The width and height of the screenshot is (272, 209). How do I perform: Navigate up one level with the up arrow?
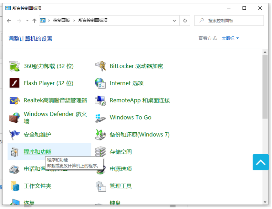pos(34,21)
